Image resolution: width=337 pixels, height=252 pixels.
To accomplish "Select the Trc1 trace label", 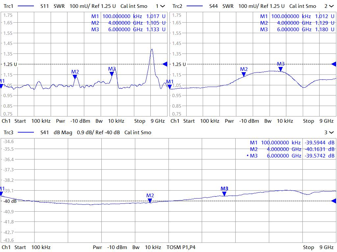I will click(x=9, y=6).
